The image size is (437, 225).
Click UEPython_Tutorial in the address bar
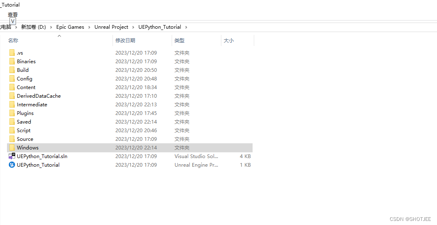click(160, 27)
